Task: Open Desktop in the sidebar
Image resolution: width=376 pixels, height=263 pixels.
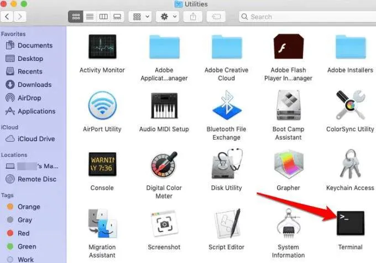Action: click(33, 58)
